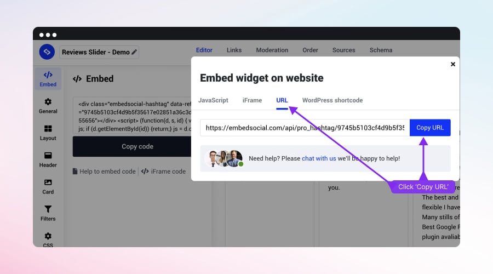Open the Filters sidebar section
Image resolution: width=493 pixels, height=274 pixels.
[48, 213]
